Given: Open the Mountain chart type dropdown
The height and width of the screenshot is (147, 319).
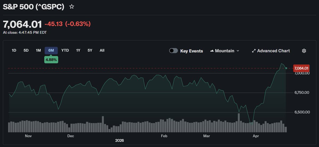Looking at the screenshot, I should [x=225, y=51].
